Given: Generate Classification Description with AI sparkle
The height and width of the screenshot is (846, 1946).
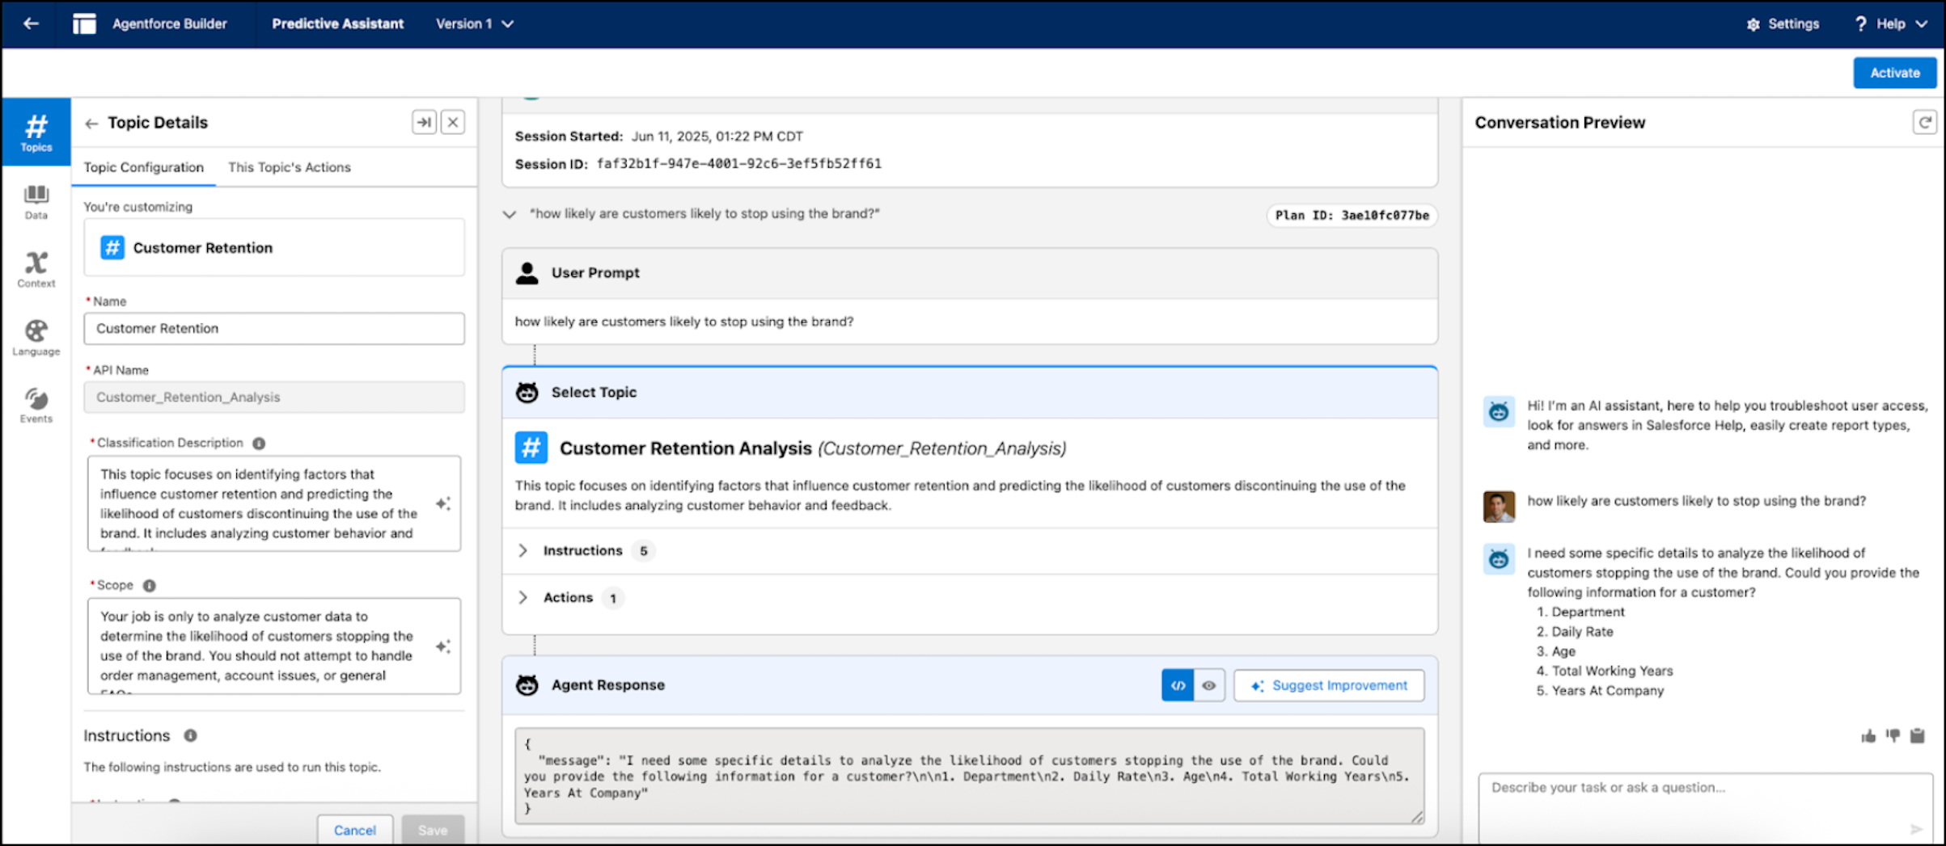Looking at the screenshot, I should click(x=442, y=503).
